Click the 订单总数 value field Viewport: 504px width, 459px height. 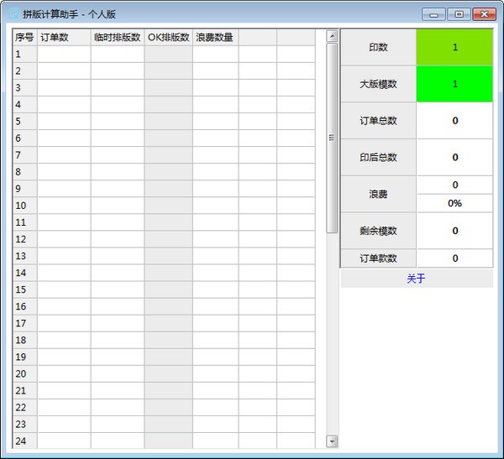pyautogui.click(x=454, y=121)
